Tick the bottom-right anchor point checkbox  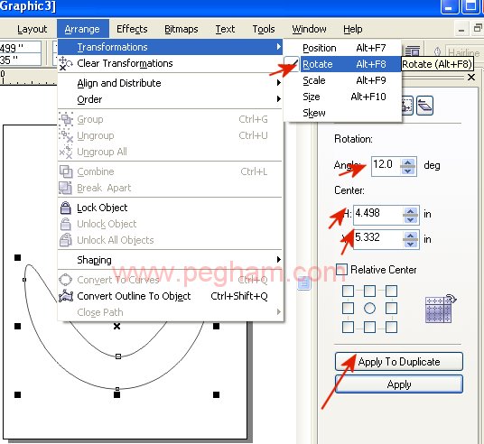coord(391,327)
